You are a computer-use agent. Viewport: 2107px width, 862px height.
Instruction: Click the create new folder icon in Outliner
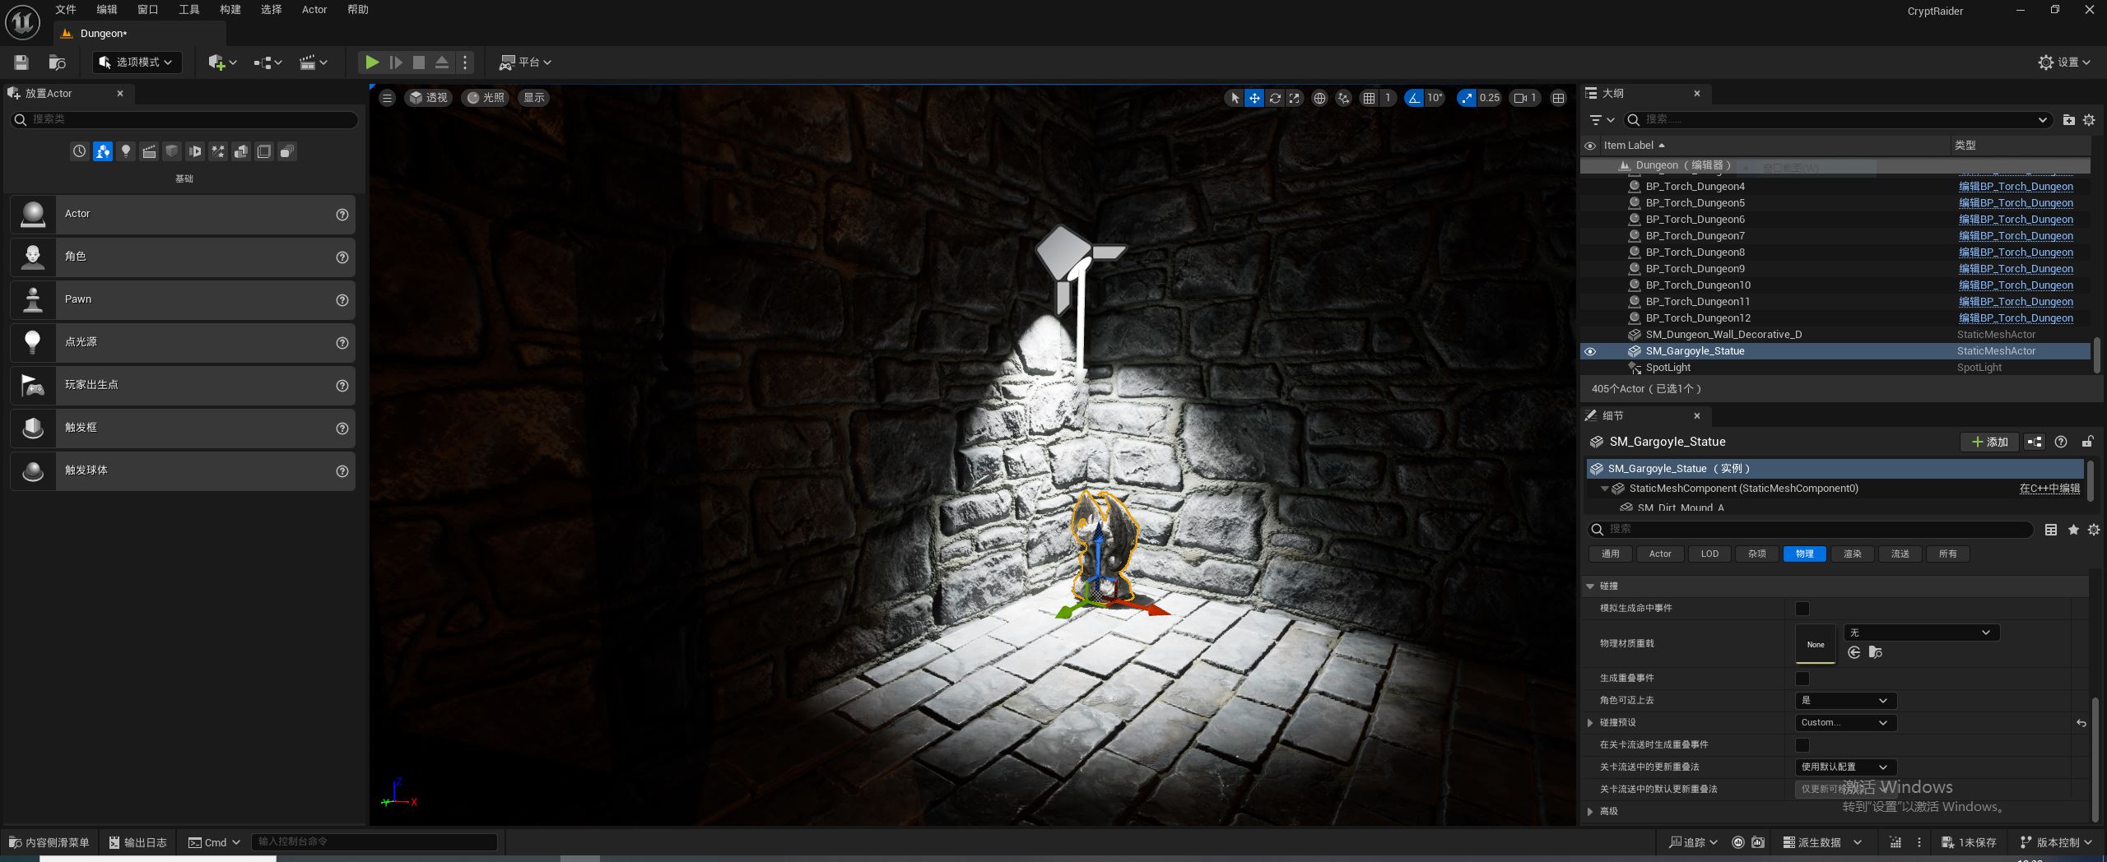[2068, 120]
